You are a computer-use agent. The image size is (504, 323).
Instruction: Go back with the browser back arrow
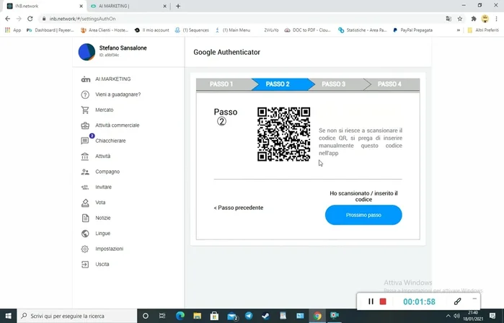click(8, 19)
